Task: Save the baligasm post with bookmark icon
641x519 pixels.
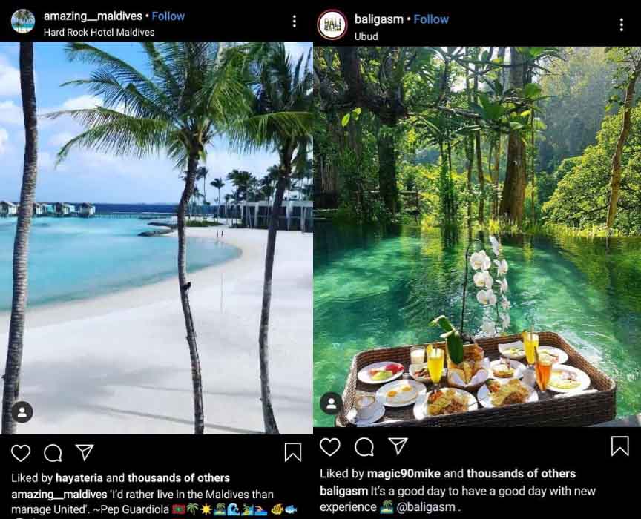Action: [x=619, y=446]
